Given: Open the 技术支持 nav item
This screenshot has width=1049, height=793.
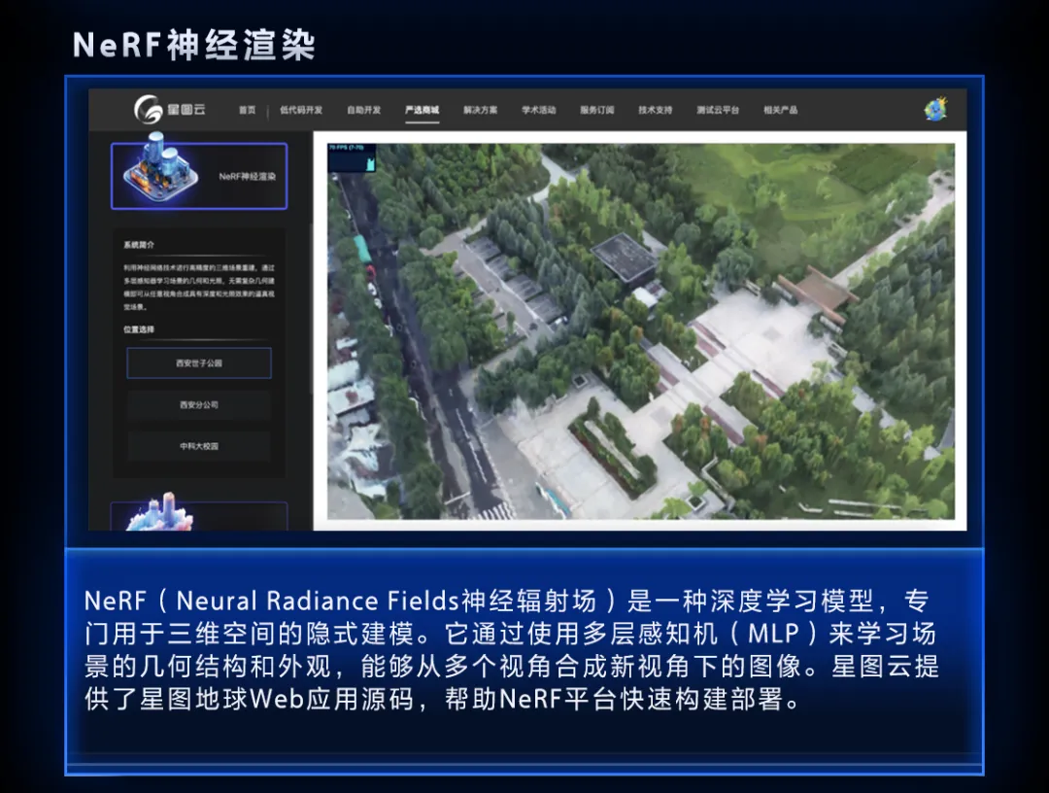Looking at the screenshot, I should [x=655, y=111].
